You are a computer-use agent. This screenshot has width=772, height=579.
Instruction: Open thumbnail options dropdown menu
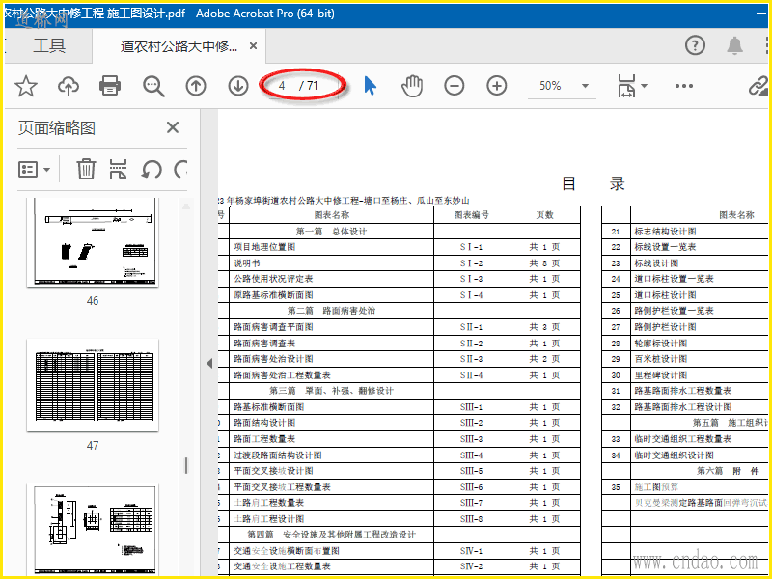tap(36, 170)
